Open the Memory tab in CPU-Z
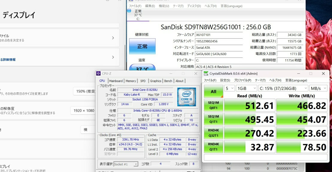Screen dimensions: 332x172 (131, 81)
